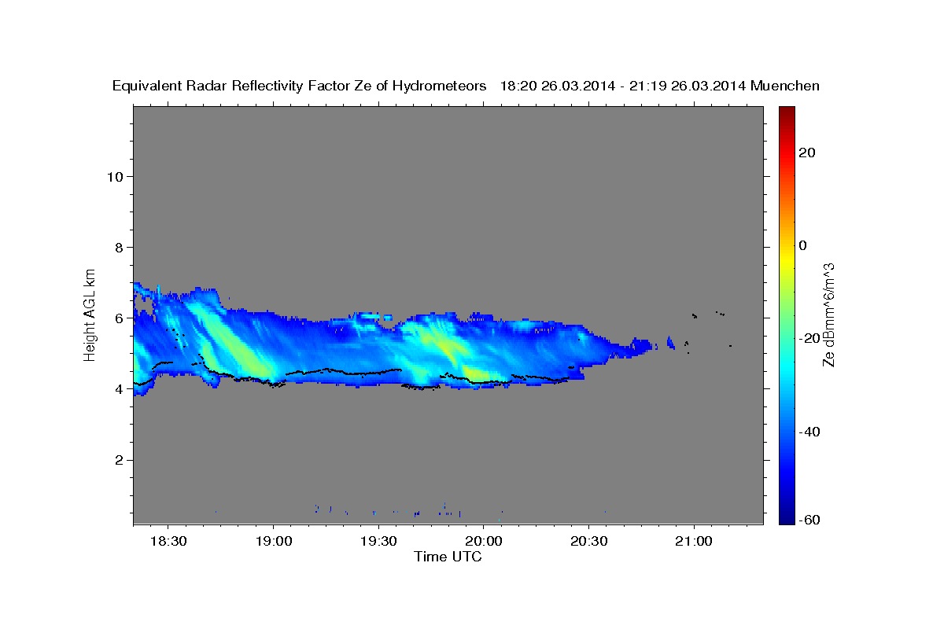
Task: Click the dark blue bottom of the colorbar
Action: [x=785, y=517]
